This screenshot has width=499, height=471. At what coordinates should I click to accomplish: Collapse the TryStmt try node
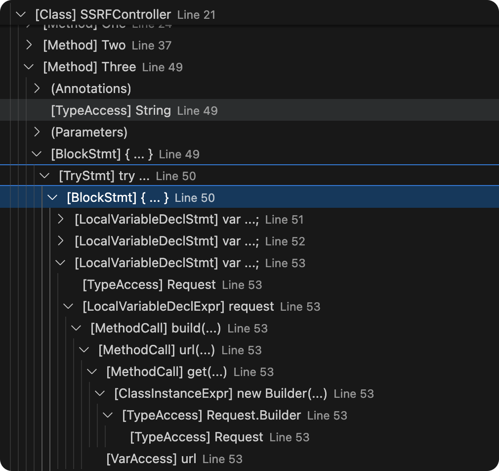[x=44, y=176]
